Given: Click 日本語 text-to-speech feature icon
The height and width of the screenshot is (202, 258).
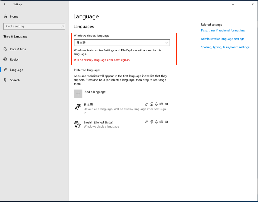Looking at the screenshot, I should click(151, 104).
